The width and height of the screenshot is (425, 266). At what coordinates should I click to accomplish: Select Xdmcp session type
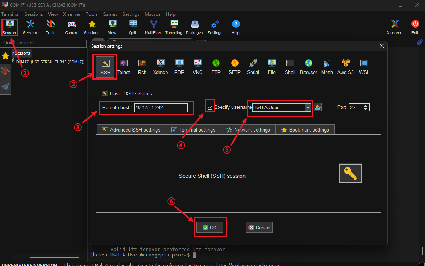[x=160, y=67]
